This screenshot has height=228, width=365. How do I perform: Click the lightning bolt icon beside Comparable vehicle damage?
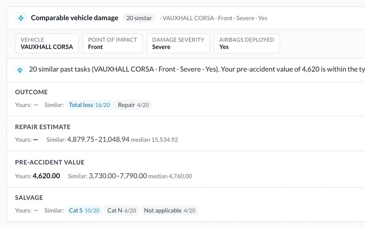(x=21, y=18)
